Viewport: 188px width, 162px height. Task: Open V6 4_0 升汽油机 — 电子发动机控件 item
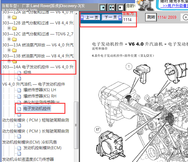point(34,84)
